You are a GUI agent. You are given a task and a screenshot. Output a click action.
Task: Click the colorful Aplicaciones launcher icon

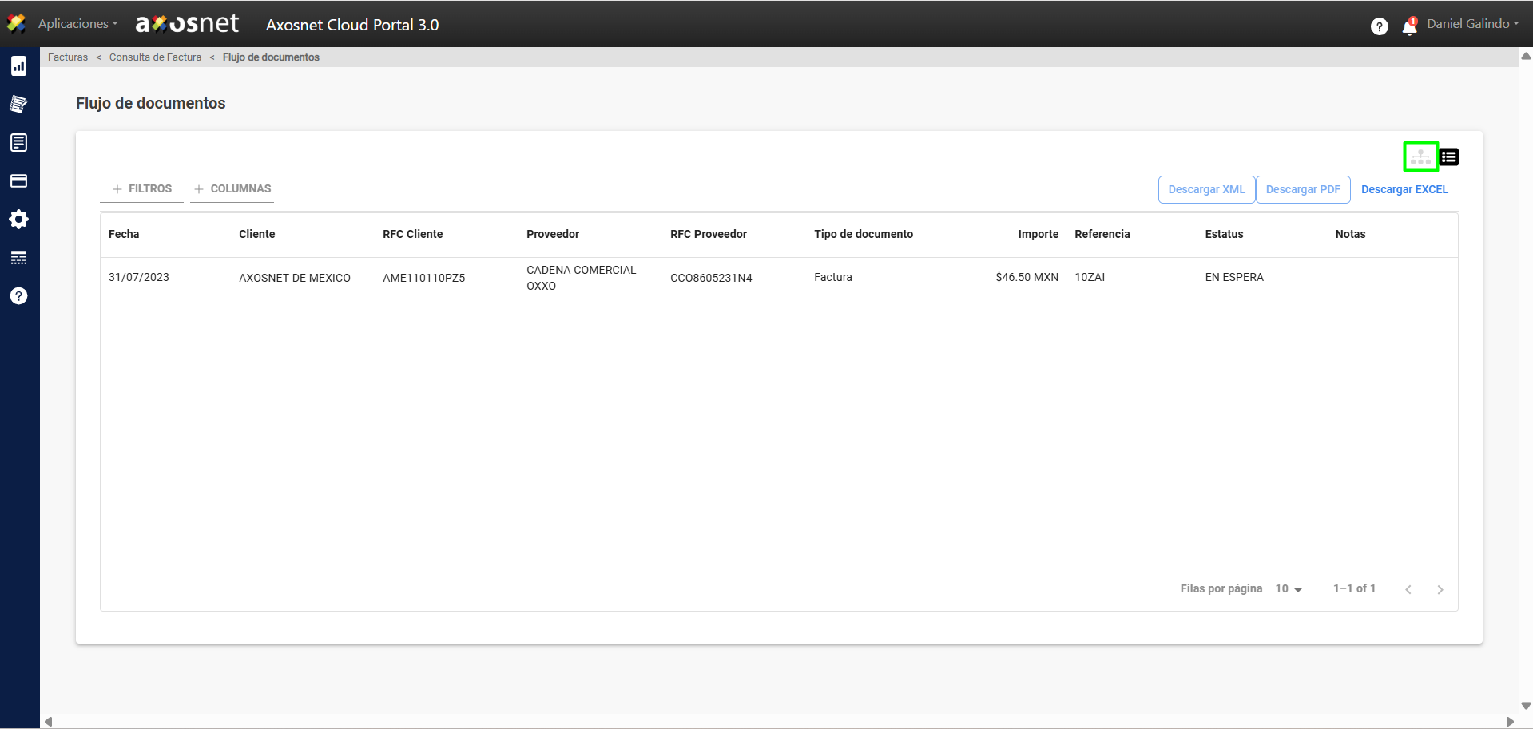(x=16, y=24)
